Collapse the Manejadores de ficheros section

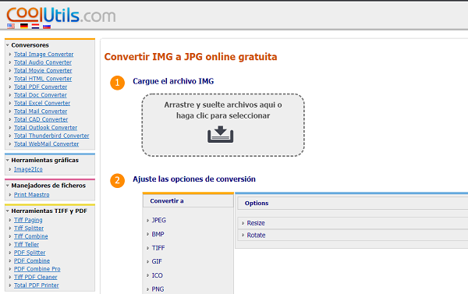pos(8,186)
